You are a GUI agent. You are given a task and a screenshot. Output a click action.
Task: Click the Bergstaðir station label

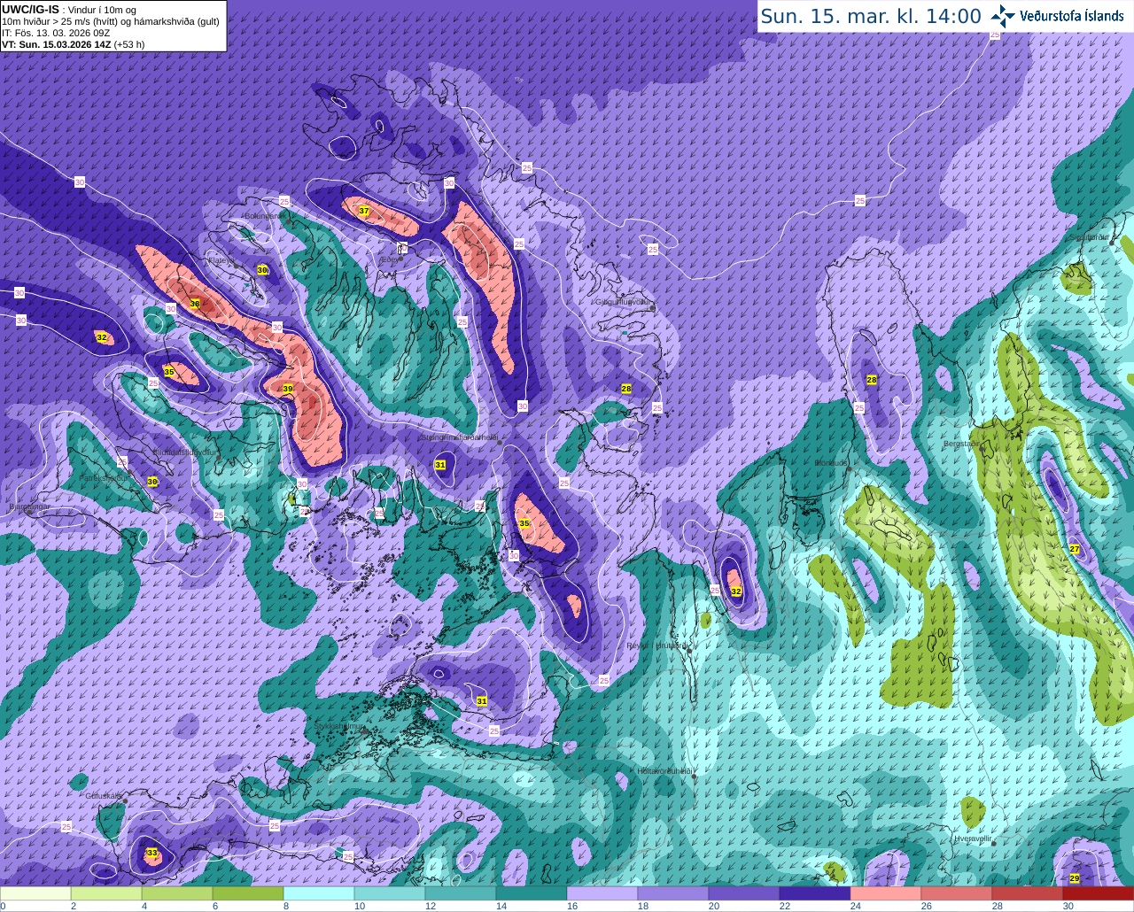pos(962,444)
